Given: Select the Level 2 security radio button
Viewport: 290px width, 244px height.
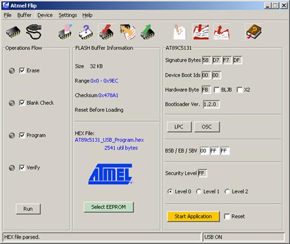Looking at the screenshot, I should click(x=227, y=192).
